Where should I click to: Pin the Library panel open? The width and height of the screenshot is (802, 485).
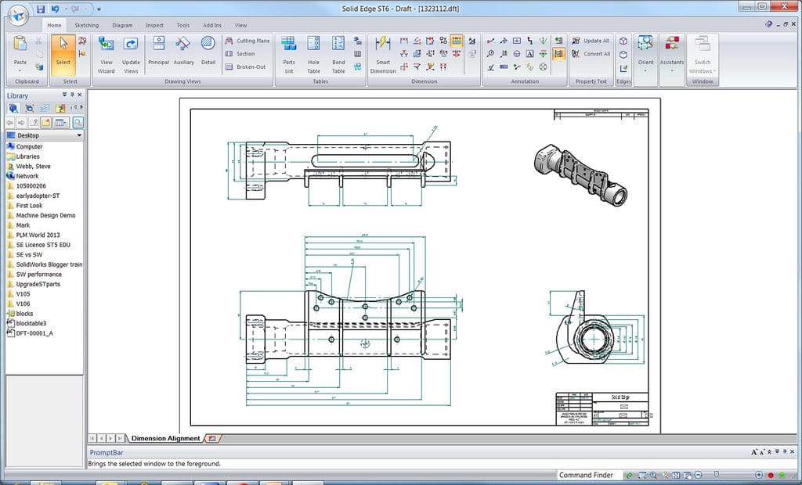click(72, 95)
